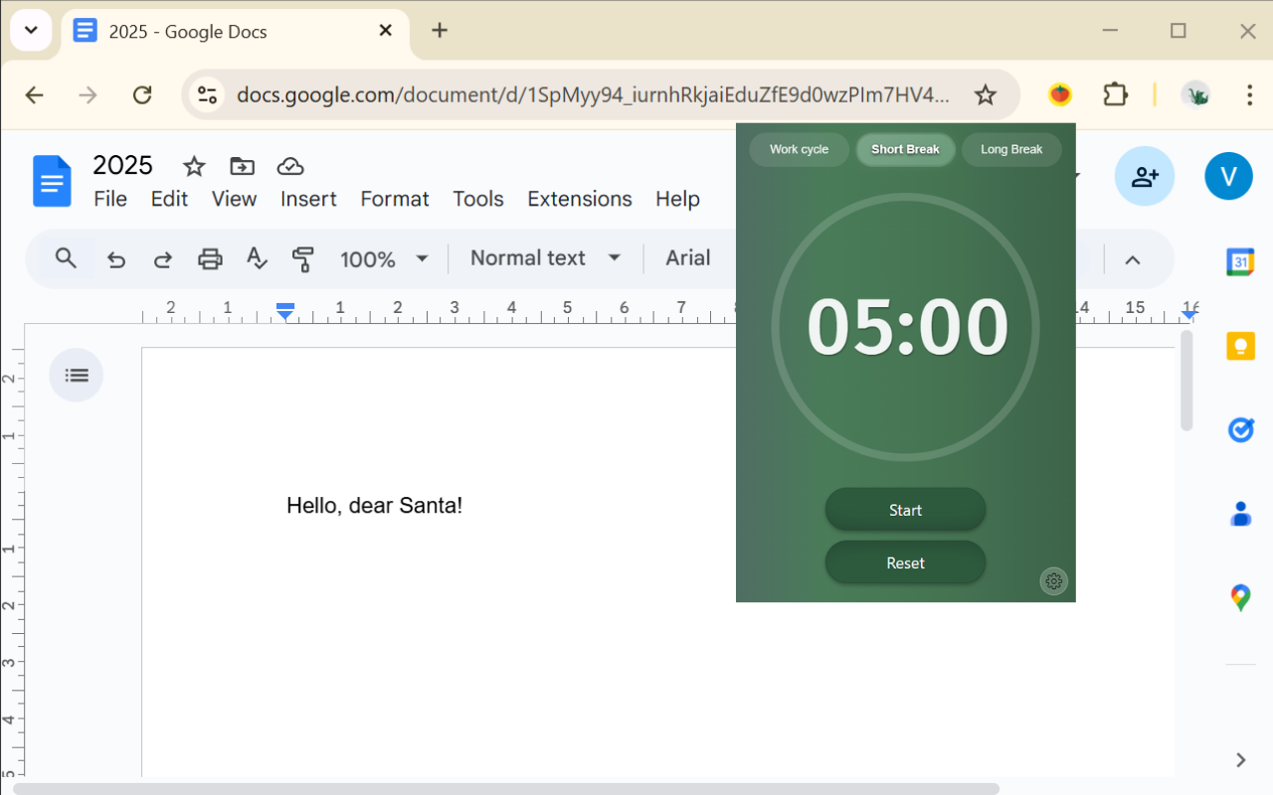Start the Pomodoro timer
This screenshot has width=1273, height=795.
(x=905, y=510)
